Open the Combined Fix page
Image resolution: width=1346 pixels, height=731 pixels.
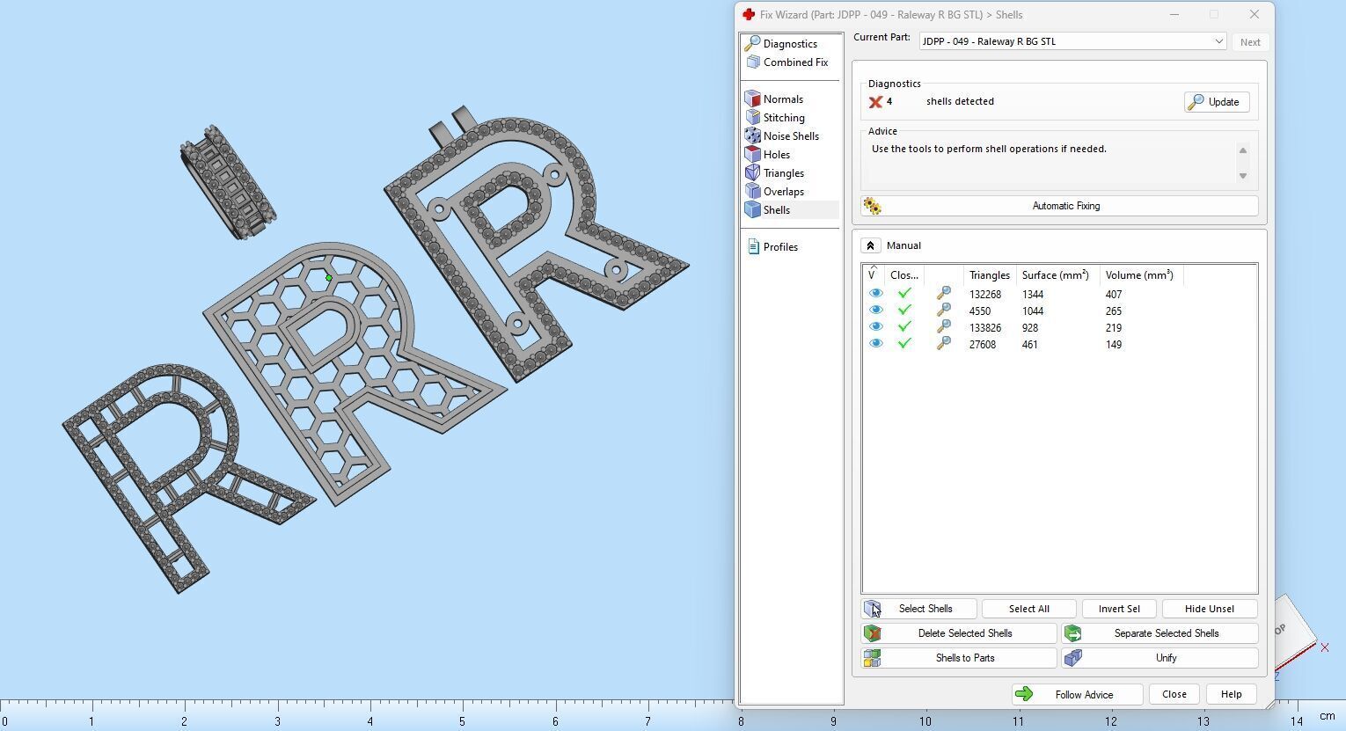point(794,62)
